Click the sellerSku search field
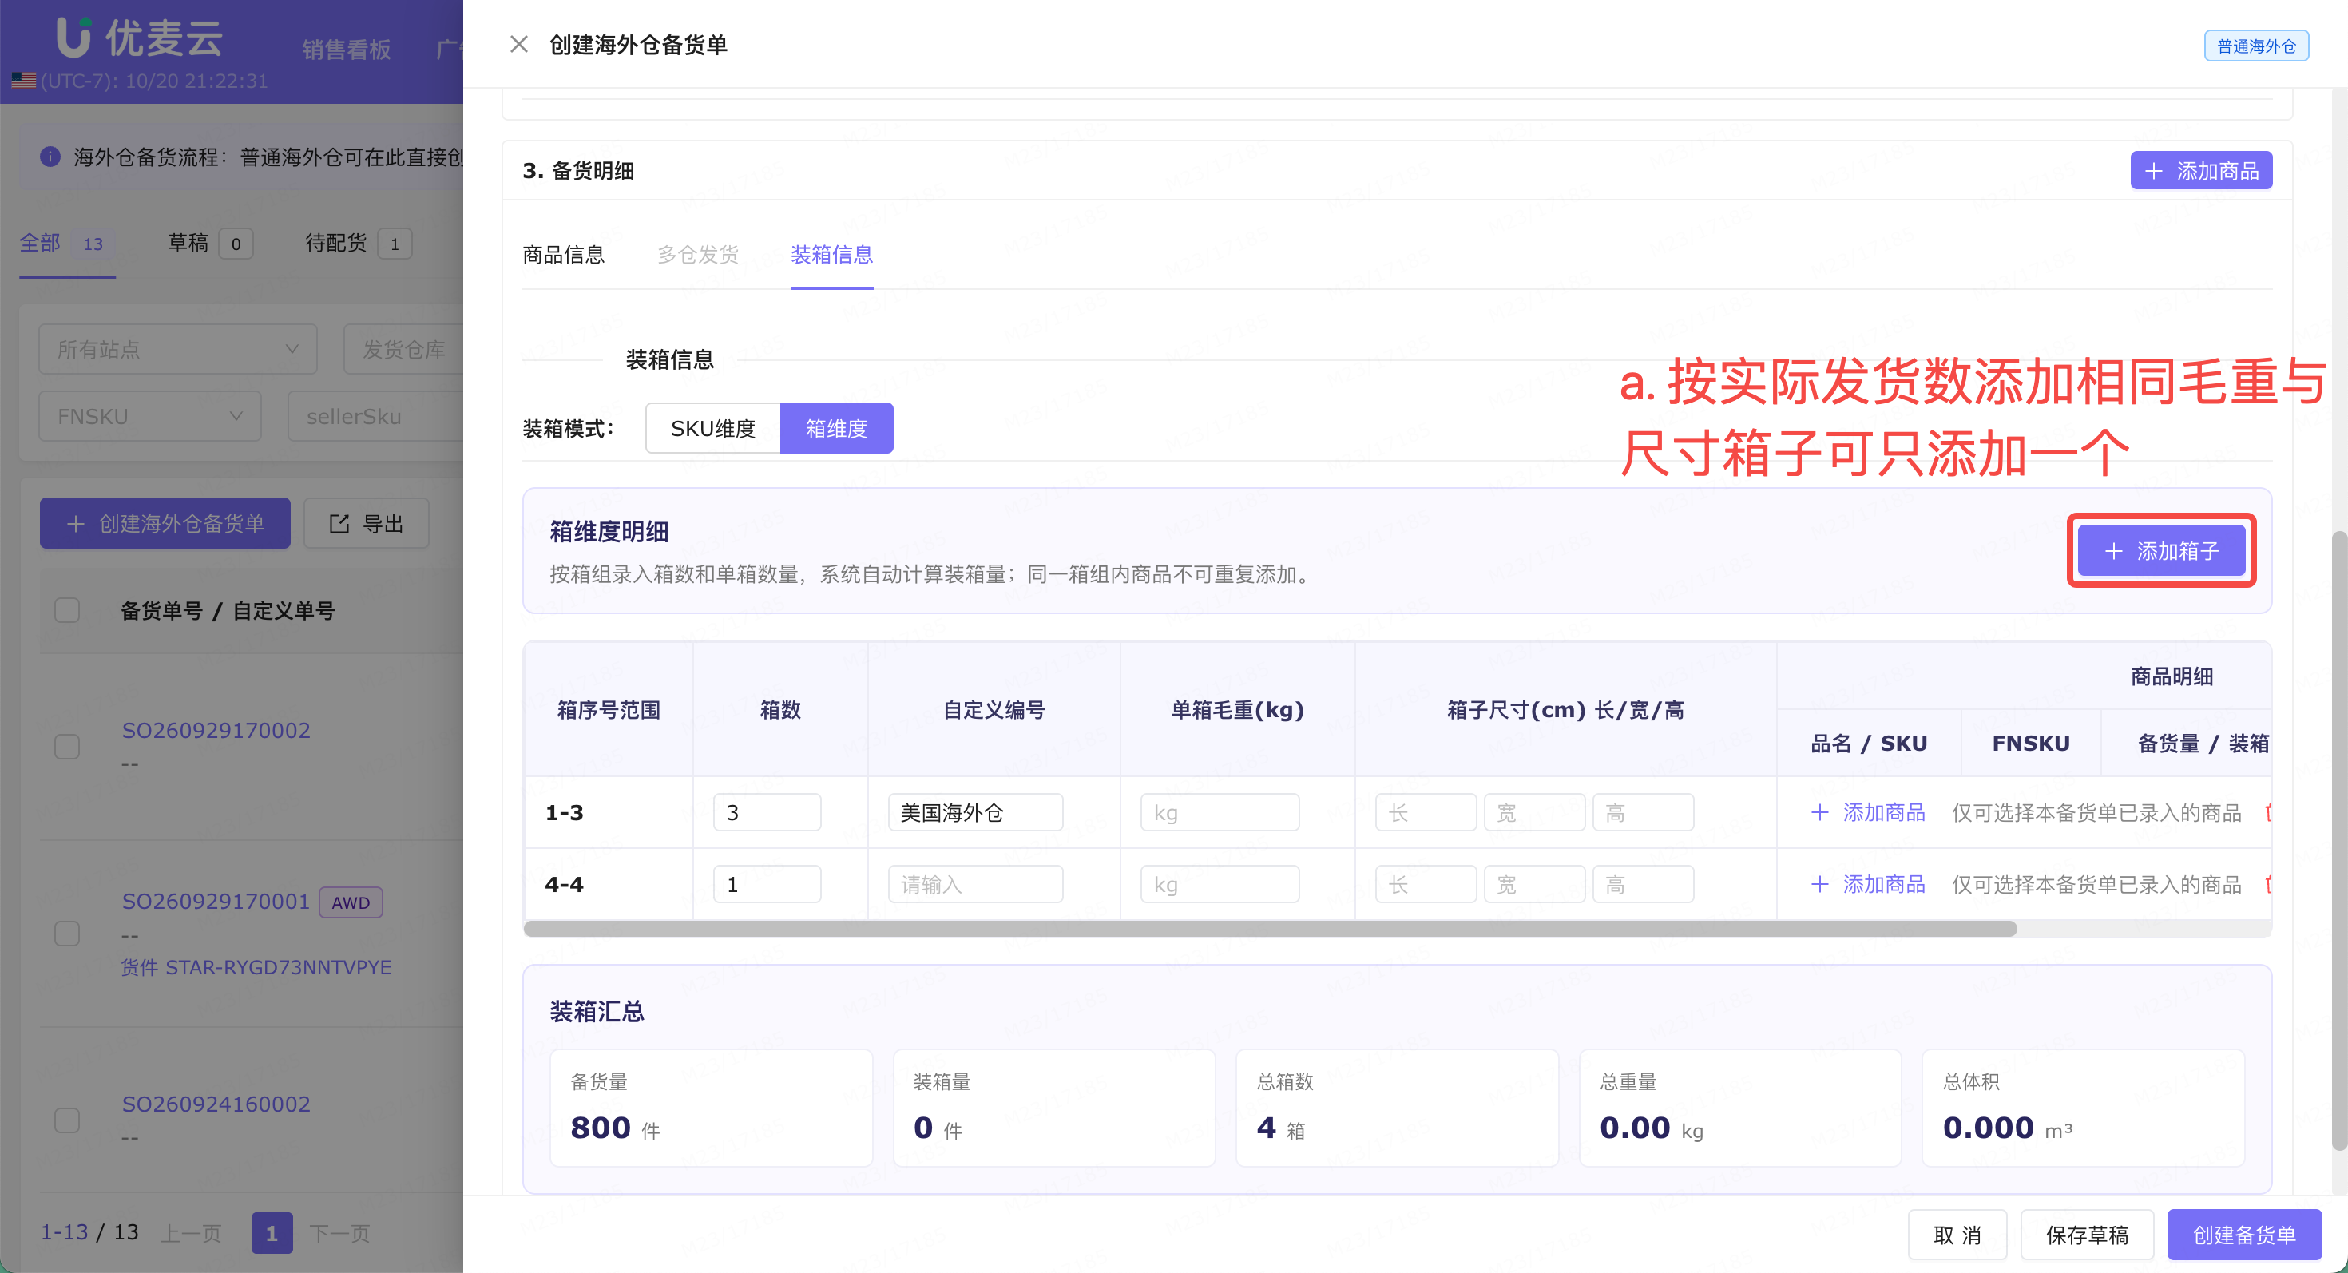The width and height of the screenshot is (2348, 1273). (375, 416)
